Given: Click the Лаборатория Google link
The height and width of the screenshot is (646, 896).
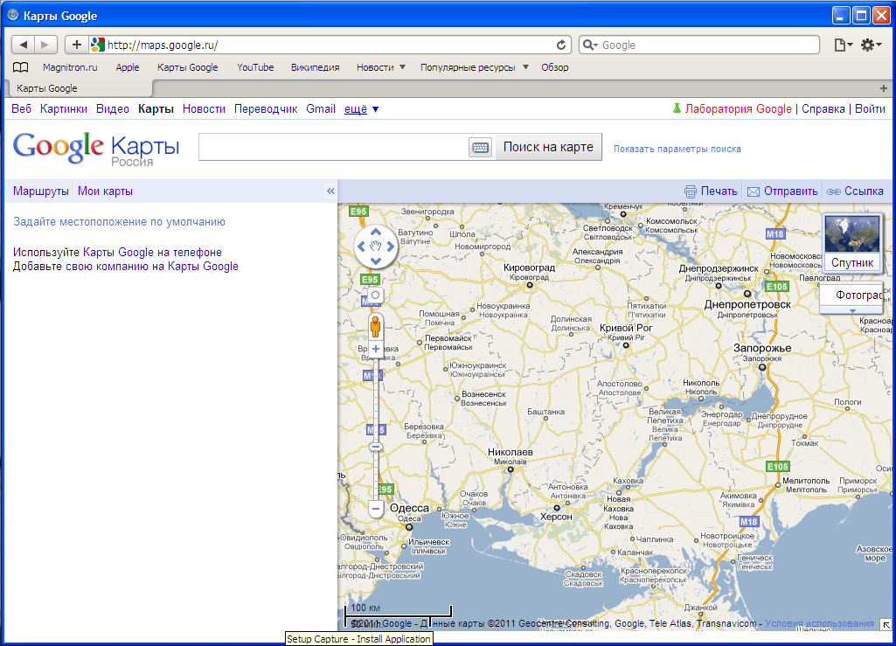Looking at the screenshot, I should click(738, 108).
